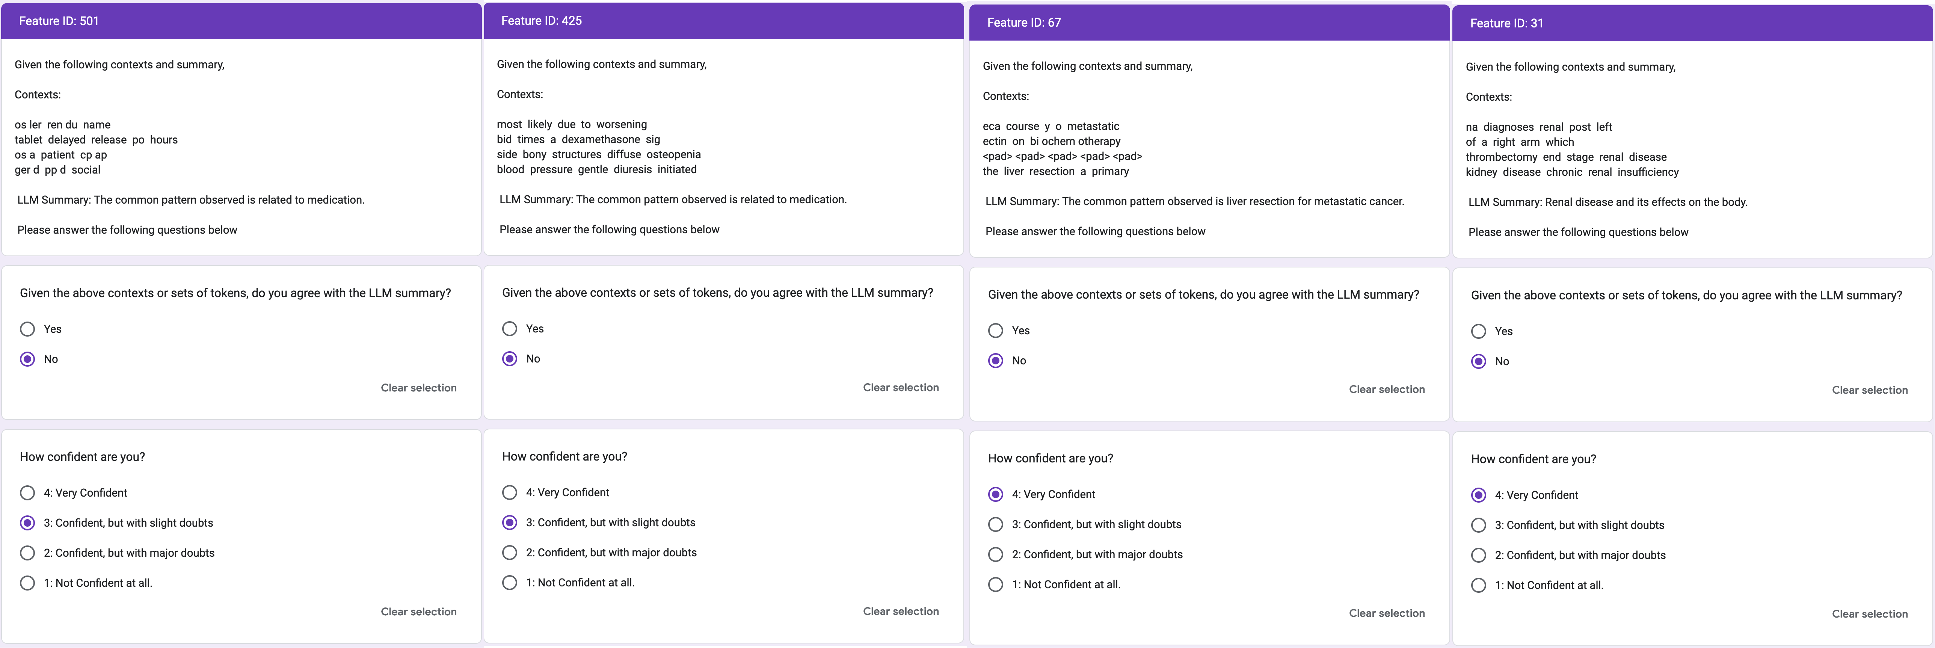Clear agreement selection for Feature ID 425
Viewport: 1935px width, 648px height.
[901, 388]
